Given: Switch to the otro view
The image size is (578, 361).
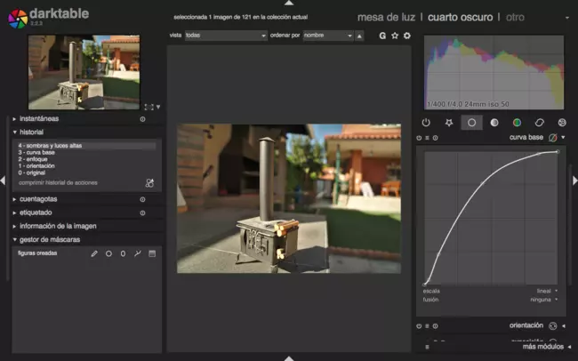Looking at the screenshot, I should [515, 17].
